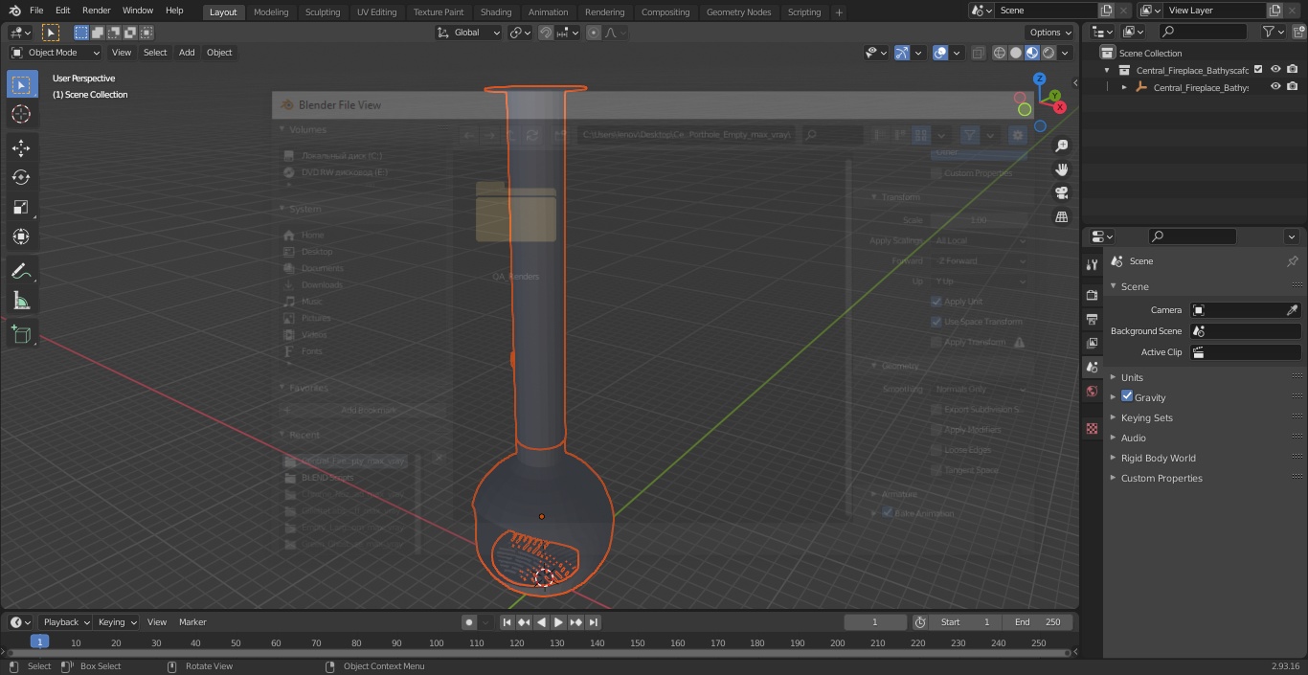1308x675 pixels.
Task: Open the Render properties tab
Action: (x=1092, y=295)
